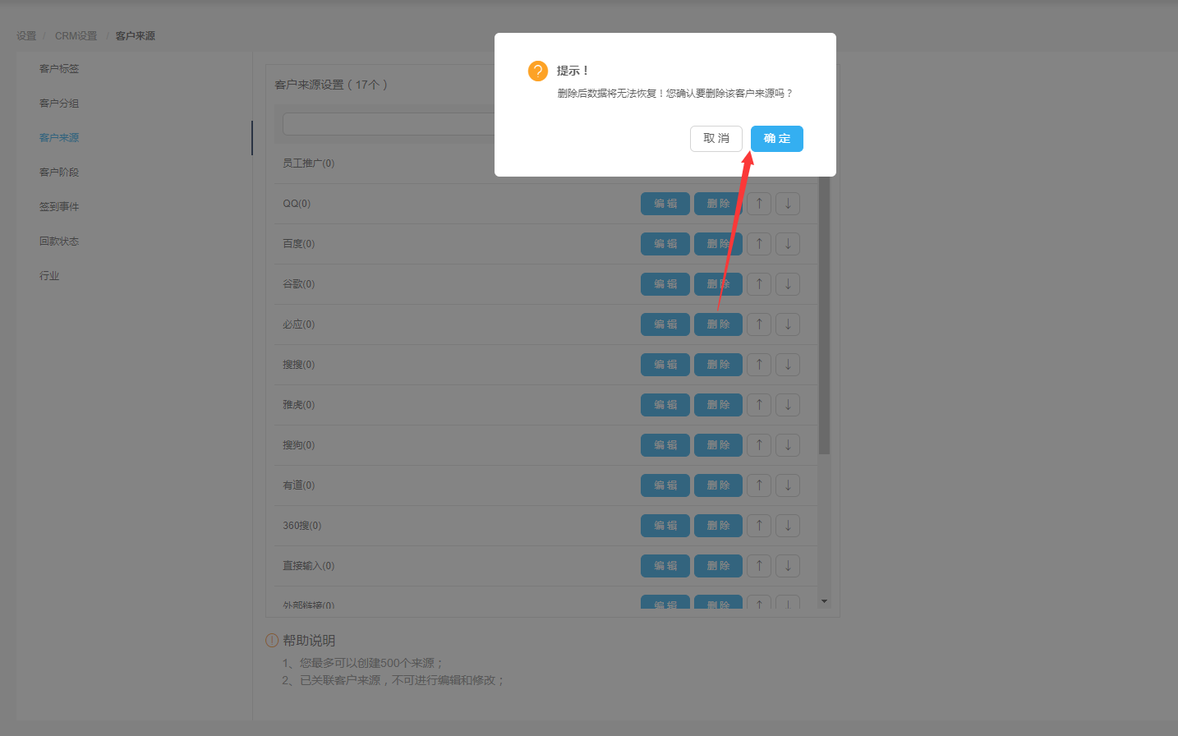Screen dimensions: 1178x736
Task: Click up arrow icon for 百度 row
Action: (759, 244)
